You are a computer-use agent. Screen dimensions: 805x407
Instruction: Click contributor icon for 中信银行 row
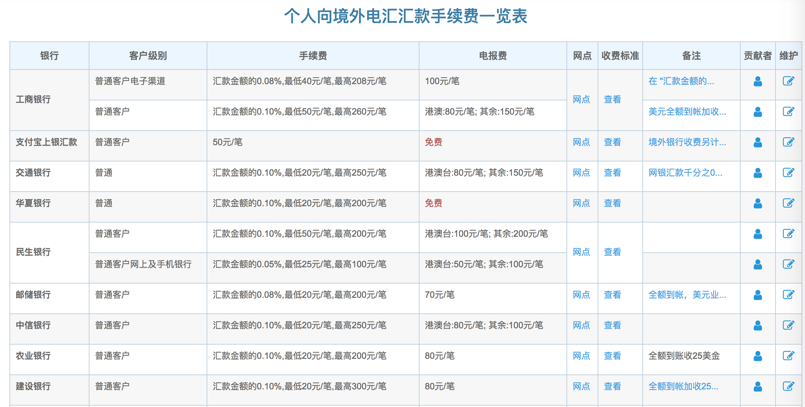(758, 326)
